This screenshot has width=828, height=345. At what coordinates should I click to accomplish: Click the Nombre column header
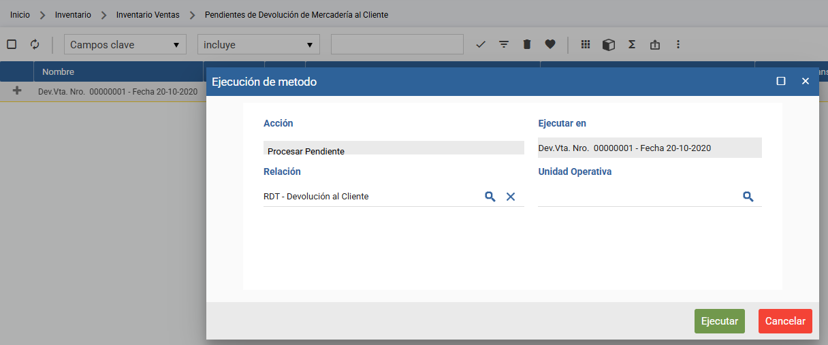pyautogui.click(x=58, y=71)
